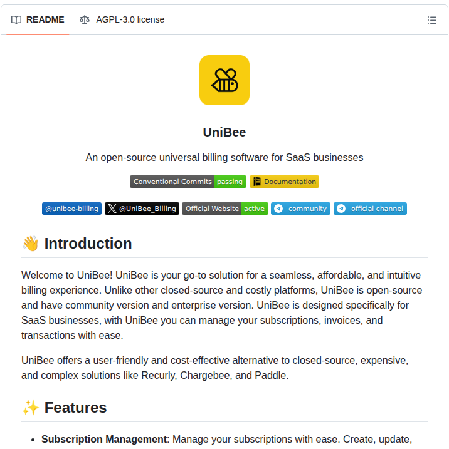The image size is (449, 449).
Task: Click the UniBee heading text
Action: (224, 132)
